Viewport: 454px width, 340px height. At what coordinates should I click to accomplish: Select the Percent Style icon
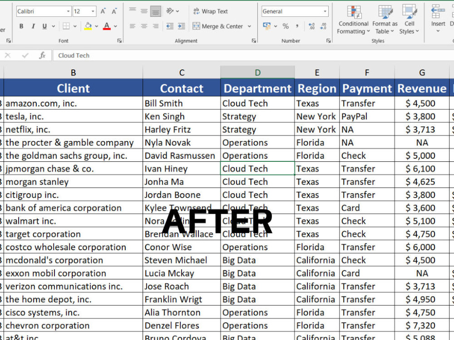(286, 26)
